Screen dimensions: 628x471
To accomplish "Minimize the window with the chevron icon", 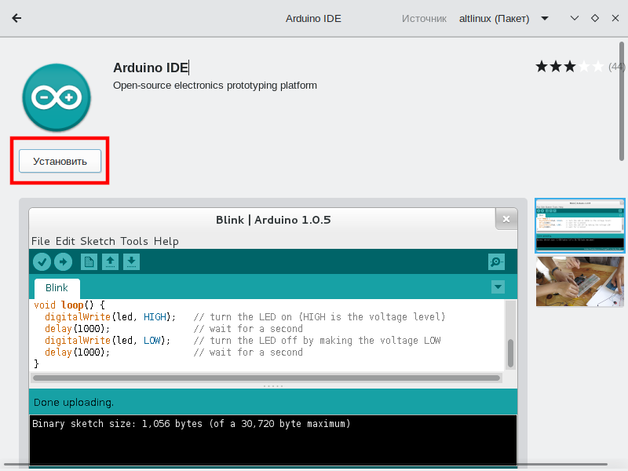I will tap(575, 18).
